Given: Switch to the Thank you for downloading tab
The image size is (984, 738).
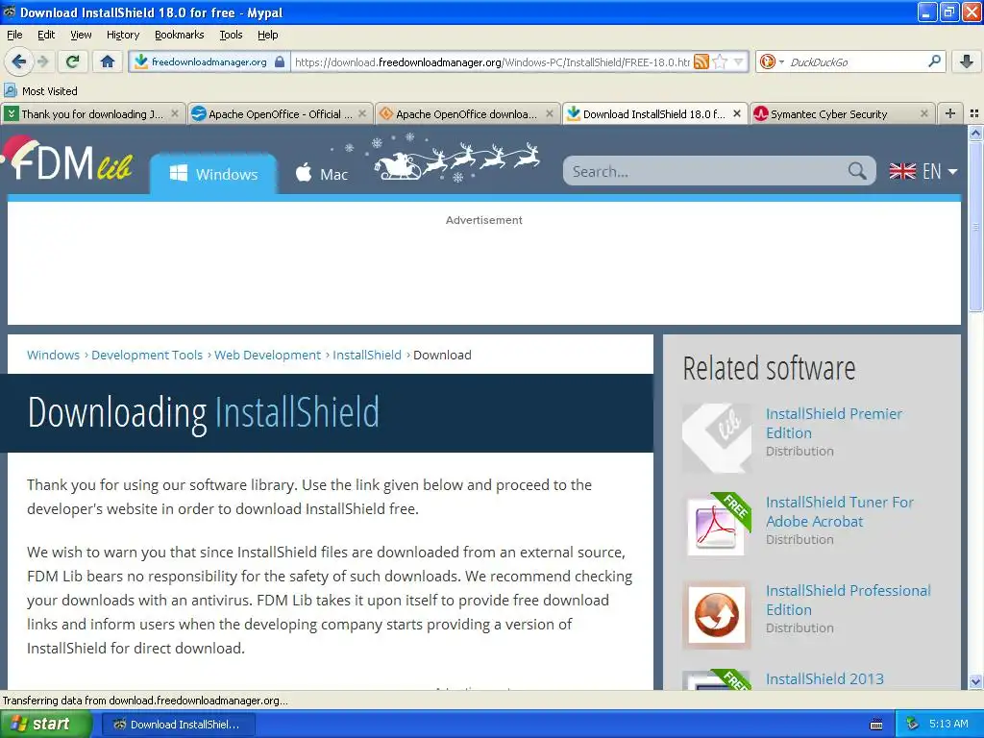Looking at the screenshot, I should coord(93,113).
